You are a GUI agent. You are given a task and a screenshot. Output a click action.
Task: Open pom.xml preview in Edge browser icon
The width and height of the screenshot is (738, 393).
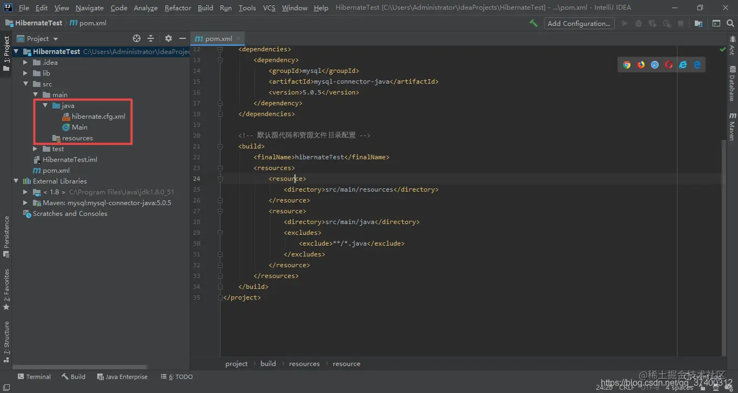click(x=697, y=65)
